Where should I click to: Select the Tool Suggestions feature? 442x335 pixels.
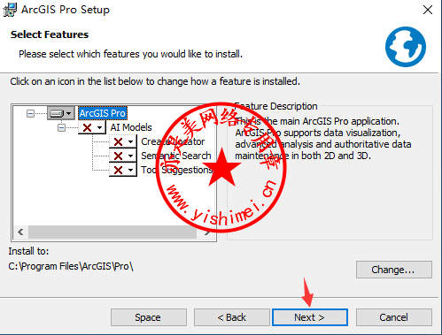coord(176,170)
